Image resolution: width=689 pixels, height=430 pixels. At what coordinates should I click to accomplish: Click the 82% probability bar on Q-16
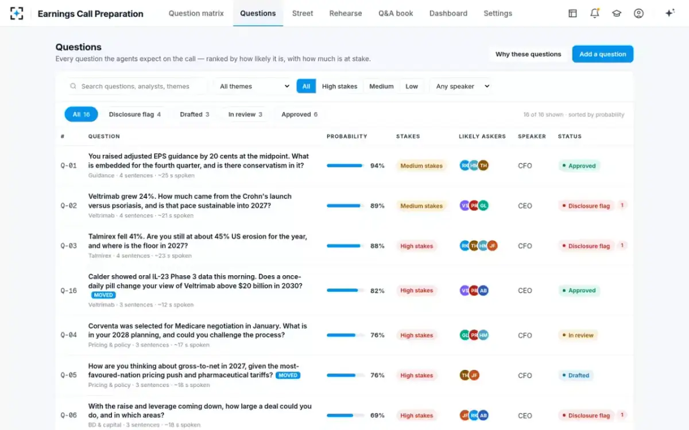(x=345, y=291)
